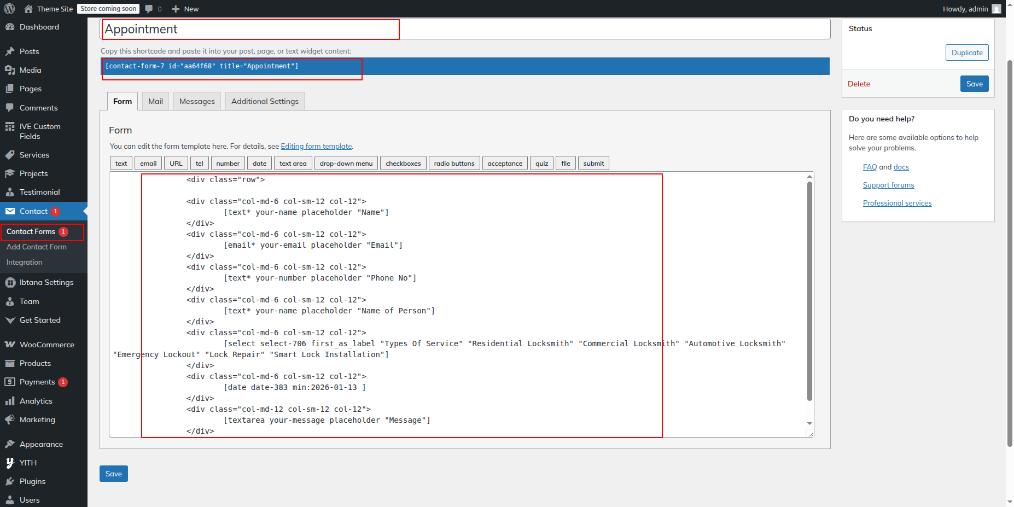The height and width of the screenshot is (507, 1014).
Task: Open the comments bubble icon in admin bar
Action: (x=149, y=9)
